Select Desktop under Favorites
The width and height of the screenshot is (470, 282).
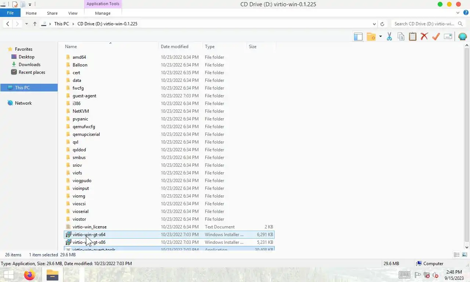pyautogui.click(x=26, y=57)
